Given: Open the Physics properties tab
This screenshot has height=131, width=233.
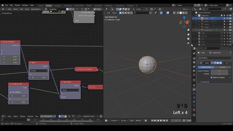Looking at the screenshot, I should [x=194, y=98].
